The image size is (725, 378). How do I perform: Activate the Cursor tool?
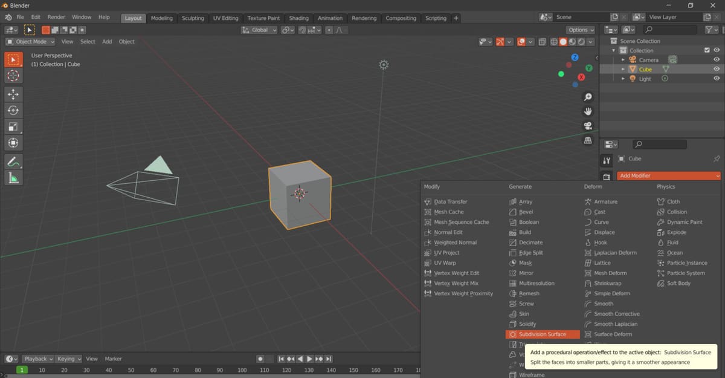pos(13,76)
